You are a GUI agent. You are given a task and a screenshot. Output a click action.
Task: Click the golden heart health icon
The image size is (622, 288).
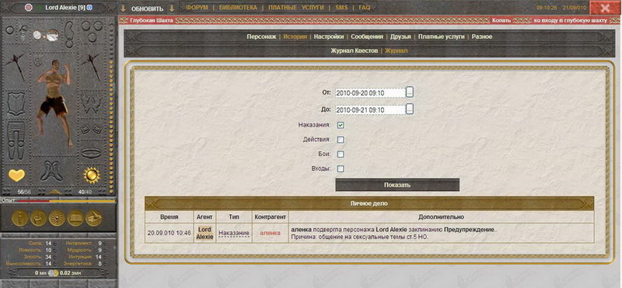[x=16, y=175]
